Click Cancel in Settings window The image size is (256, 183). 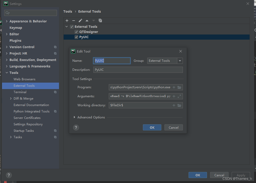(x=219, y=175)
